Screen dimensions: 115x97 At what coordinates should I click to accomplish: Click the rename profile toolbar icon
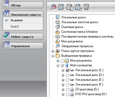70,7
